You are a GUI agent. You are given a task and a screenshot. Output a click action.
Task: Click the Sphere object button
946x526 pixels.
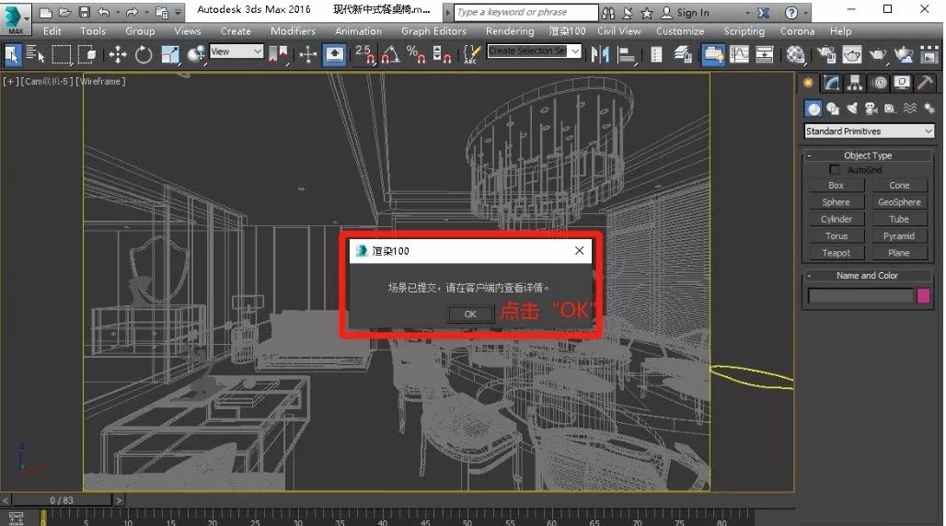836,202
